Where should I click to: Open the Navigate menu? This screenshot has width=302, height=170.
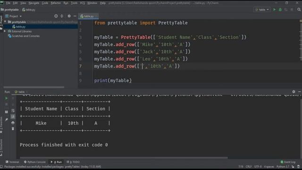click(x=34, y=3)
